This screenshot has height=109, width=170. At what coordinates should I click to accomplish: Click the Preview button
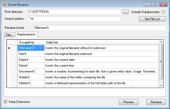coord(129,102)
